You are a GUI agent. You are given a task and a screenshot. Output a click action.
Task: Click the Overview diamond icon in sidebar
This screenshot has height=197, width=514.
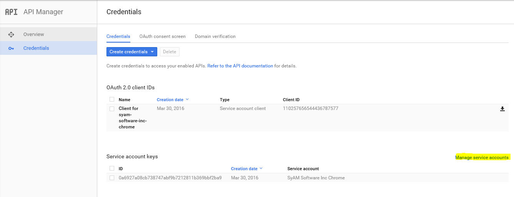[11, 34]
